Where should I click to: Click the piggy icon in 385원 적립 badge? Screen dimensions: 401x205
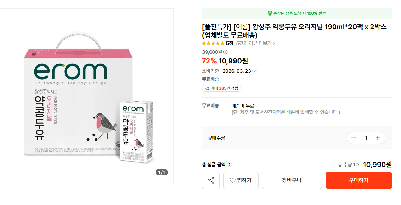tap(207, 88)
